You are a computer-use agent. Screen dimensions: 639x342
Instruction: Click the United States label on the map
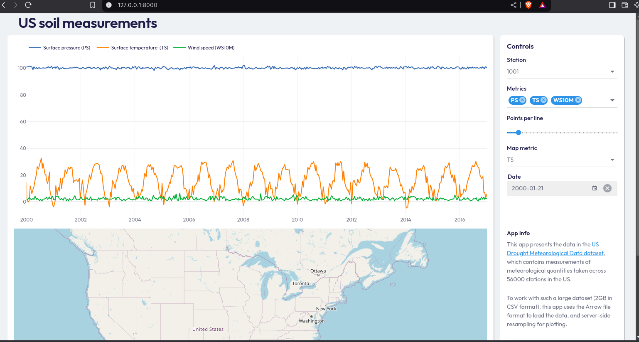208,329
